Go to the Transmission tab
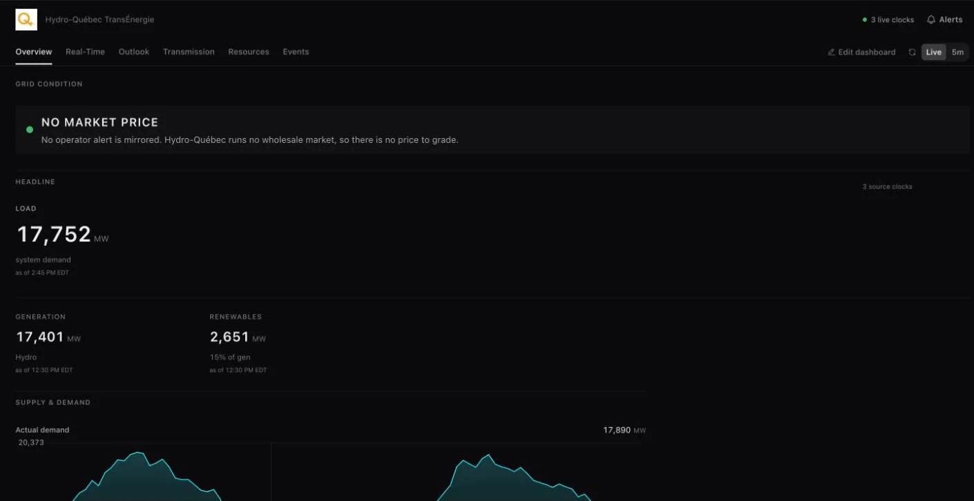 tap(189, 52)
